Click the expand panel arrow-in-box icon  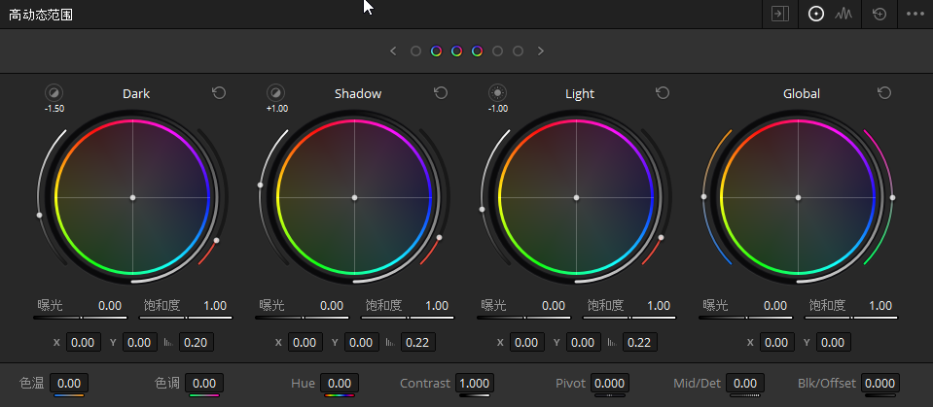pyautogui.click(x=779, y=15)
